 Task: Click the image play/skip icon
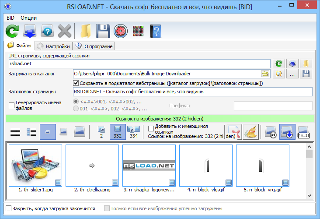click(271, 132)
